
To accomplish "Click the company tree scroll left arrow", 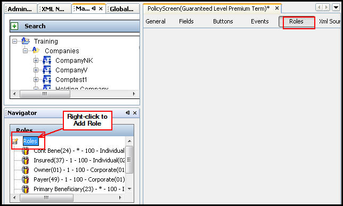I will point(14,94).
